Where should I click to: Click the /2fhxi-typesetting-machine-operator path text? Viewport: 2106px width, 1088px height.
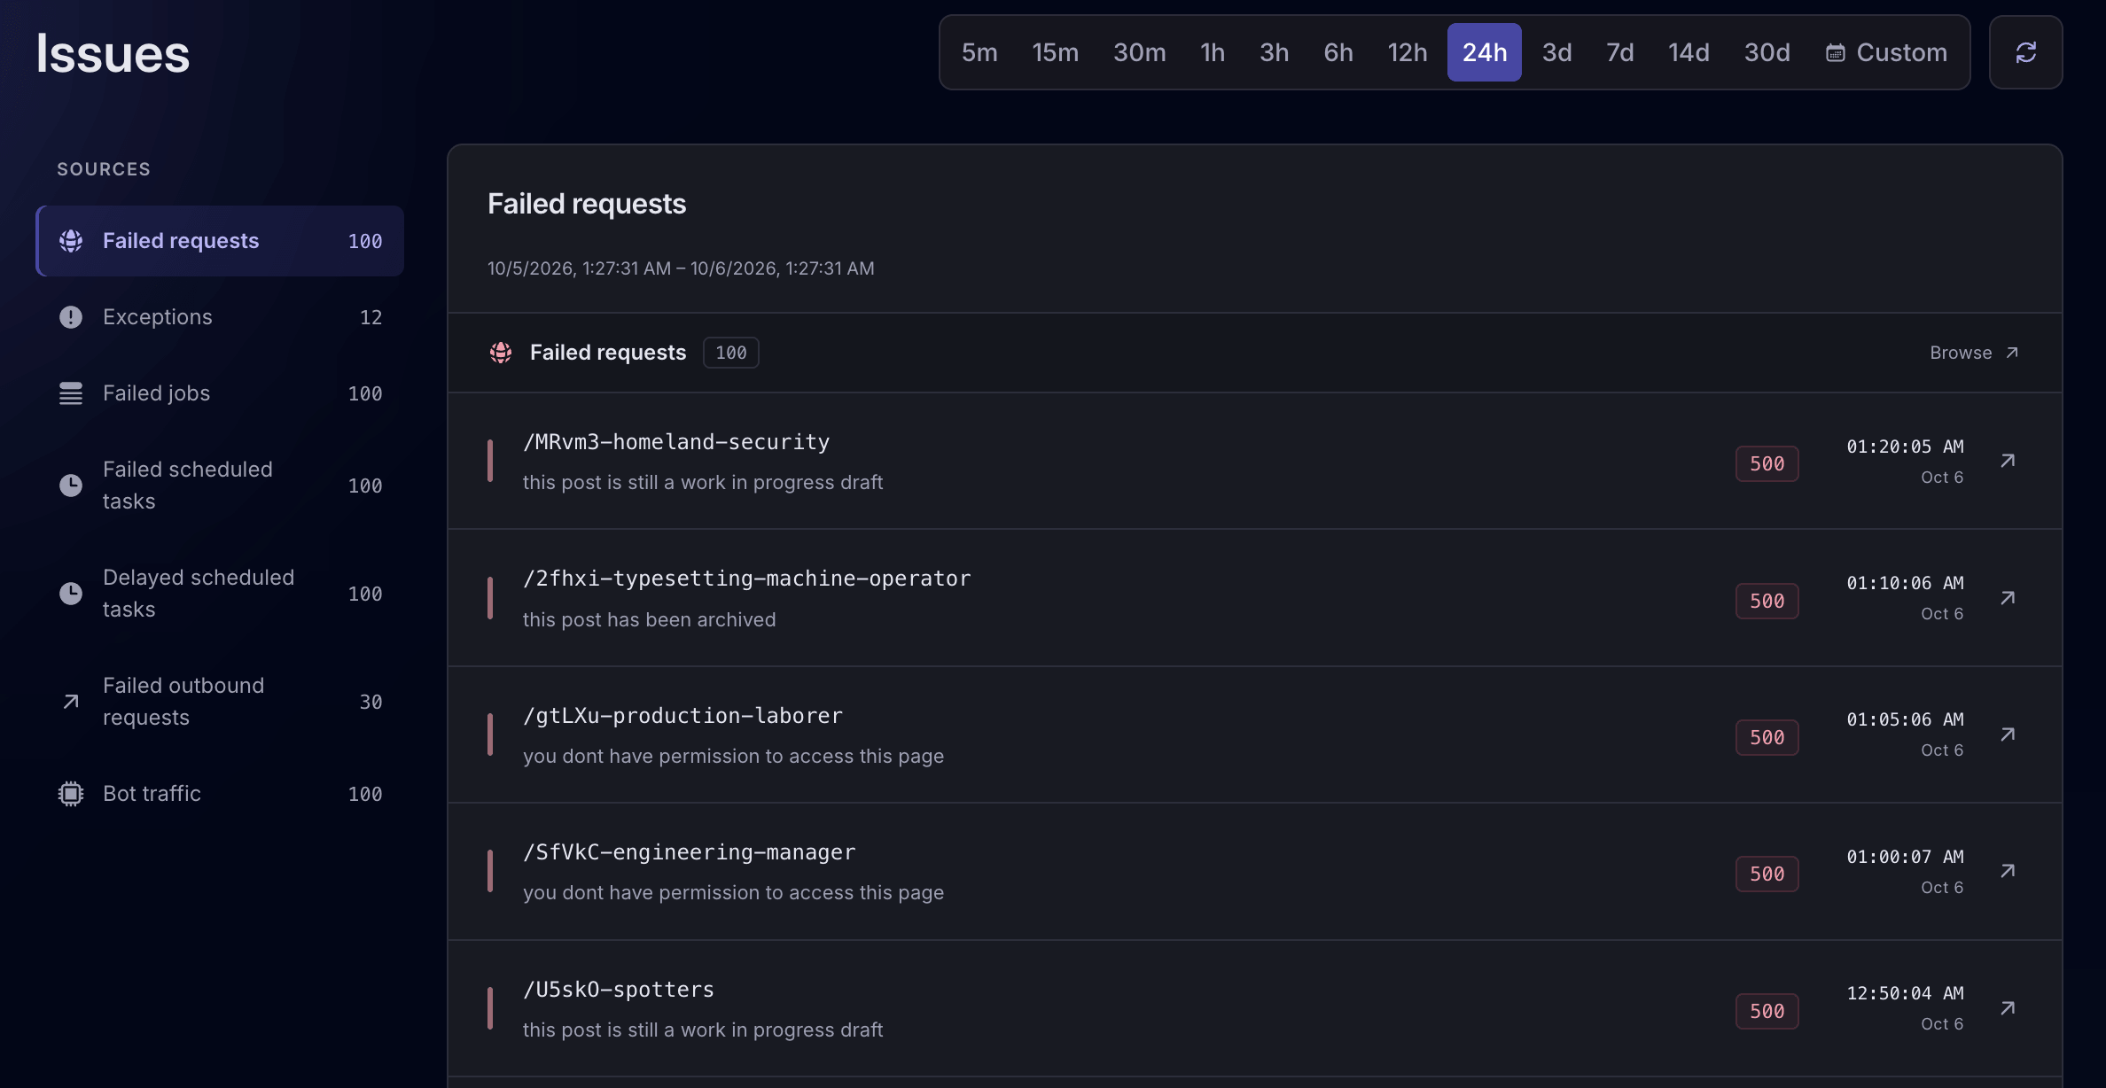[747, 579]
